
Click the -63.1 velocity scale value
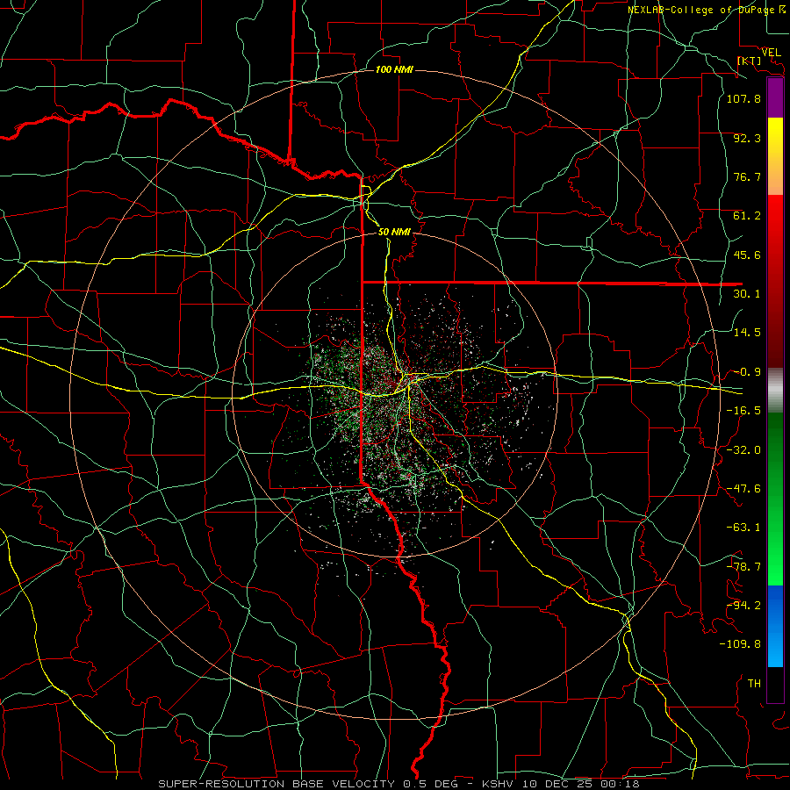pyautogui.click(x=743, y=528)
